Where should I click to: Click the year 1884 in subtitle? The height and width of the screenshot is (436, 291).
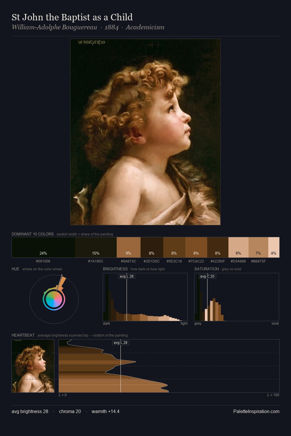tap(111, 27)
